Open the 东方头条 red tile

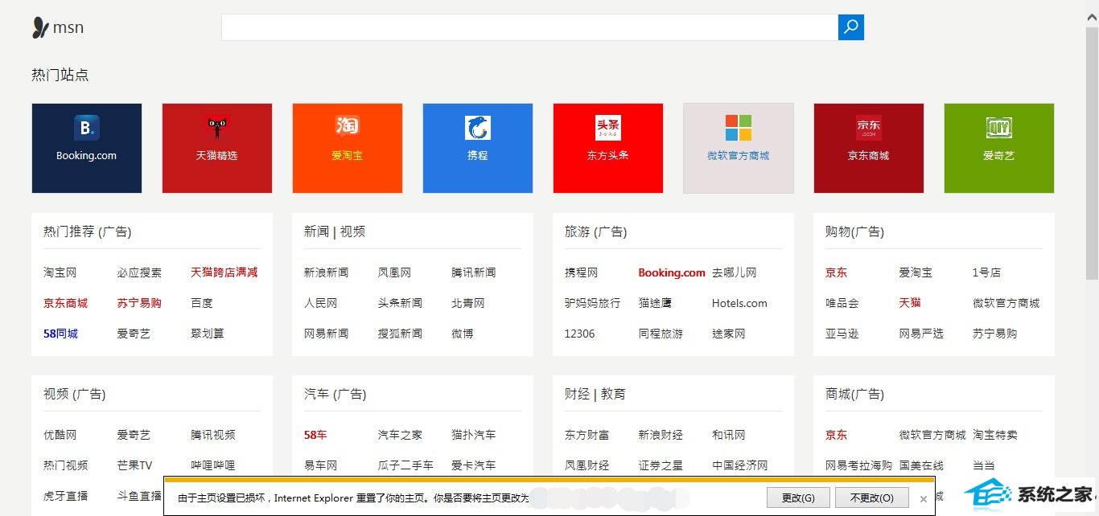608,148
